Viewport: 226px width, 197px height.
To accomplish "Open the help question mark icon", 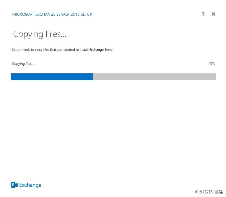I will point(203,14).
